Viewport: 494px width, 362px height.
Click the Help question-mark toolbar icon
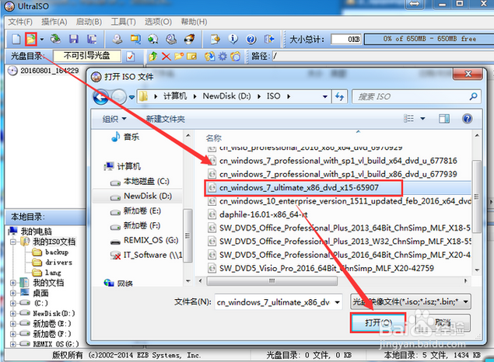coord(251,39)
